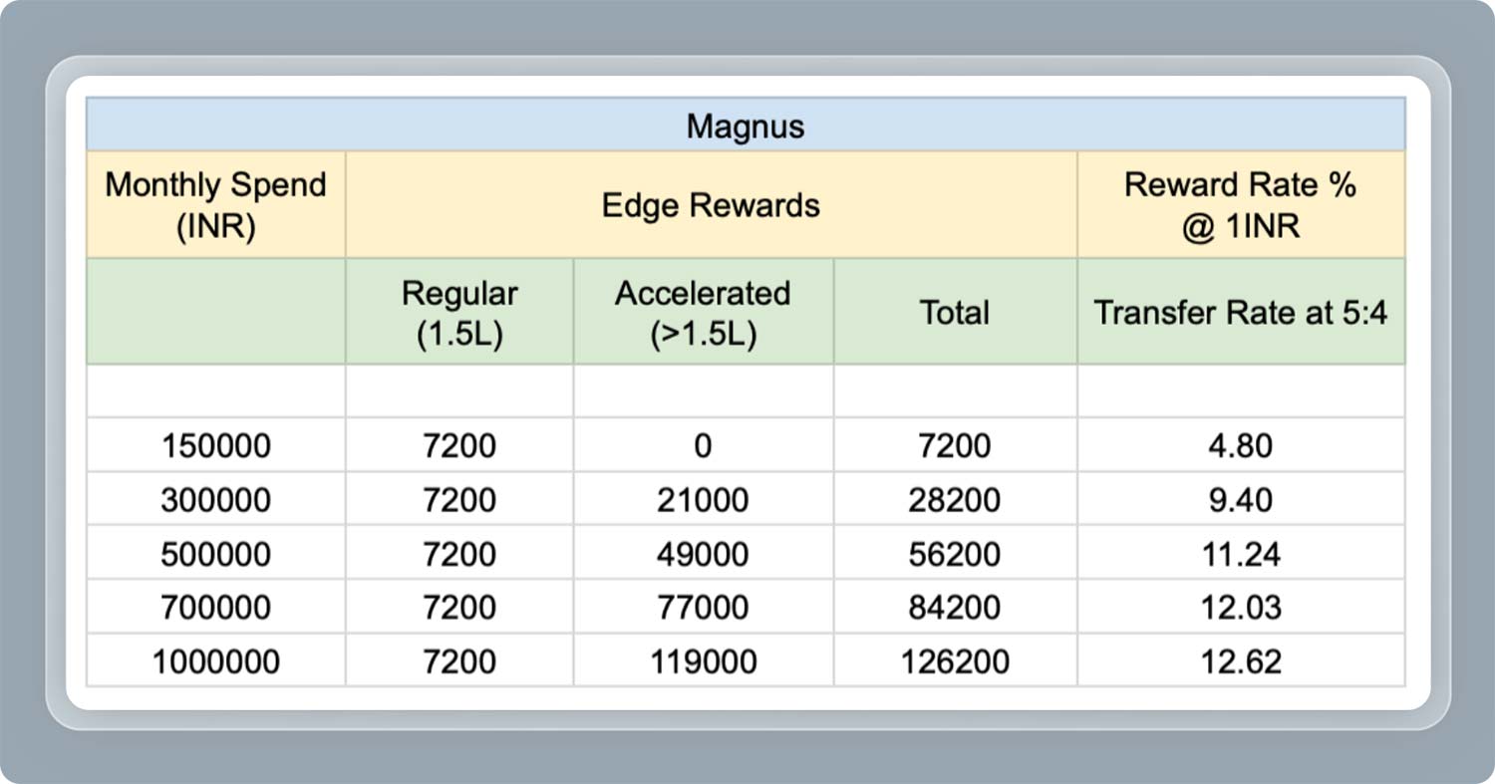Click the 150000 monthly spend cell
1495x784 pixels.
coord(215,445)
